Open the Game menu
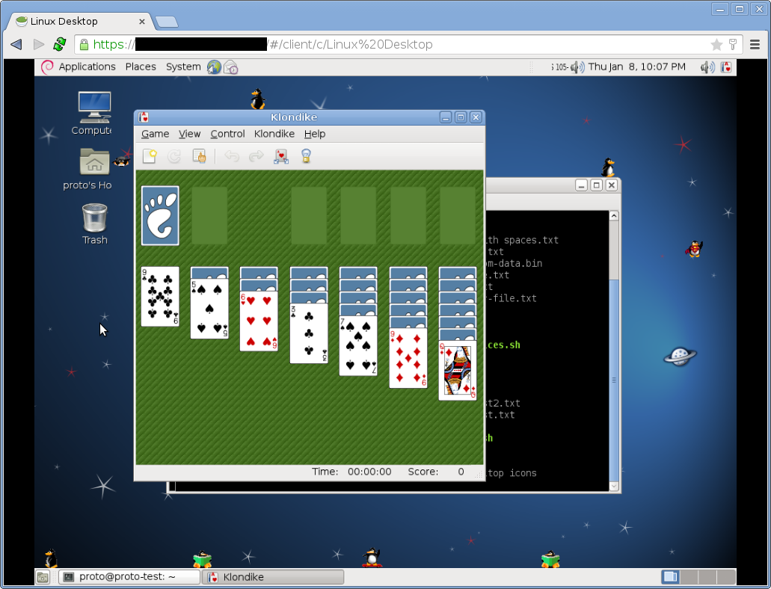771x589 pixels. tap(155, 134)
